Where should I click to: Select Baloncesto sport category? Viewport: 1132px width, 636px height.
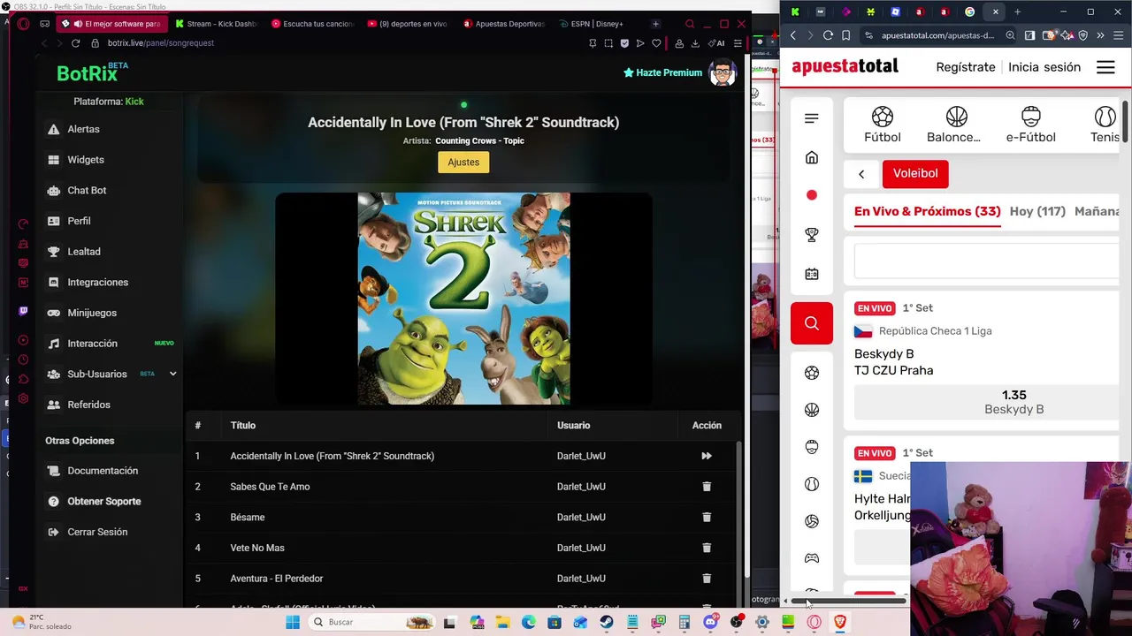point(953,125)
